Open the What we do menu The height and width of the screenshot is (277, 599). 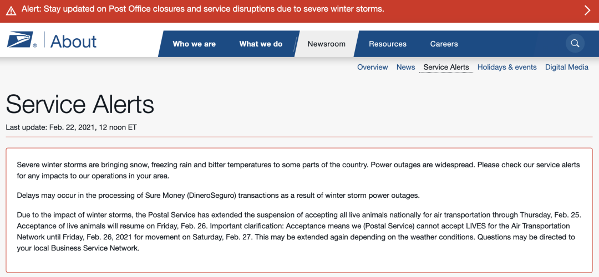(x=261, y=44)
